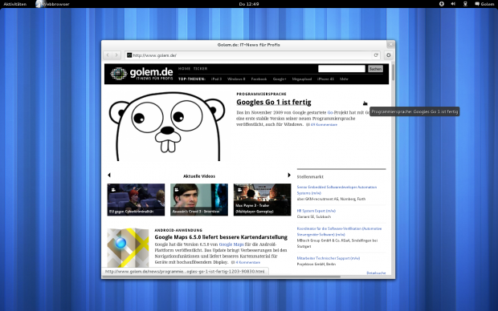Open the iPhone 4S top theme

point(325,79)
